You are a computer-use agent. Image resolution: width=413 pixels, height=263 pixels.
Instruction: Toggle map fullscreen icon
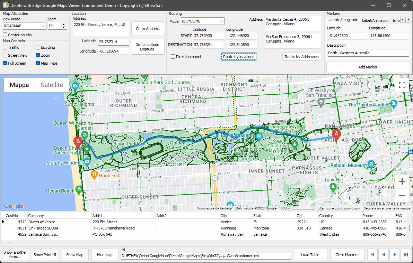(402, 85)
